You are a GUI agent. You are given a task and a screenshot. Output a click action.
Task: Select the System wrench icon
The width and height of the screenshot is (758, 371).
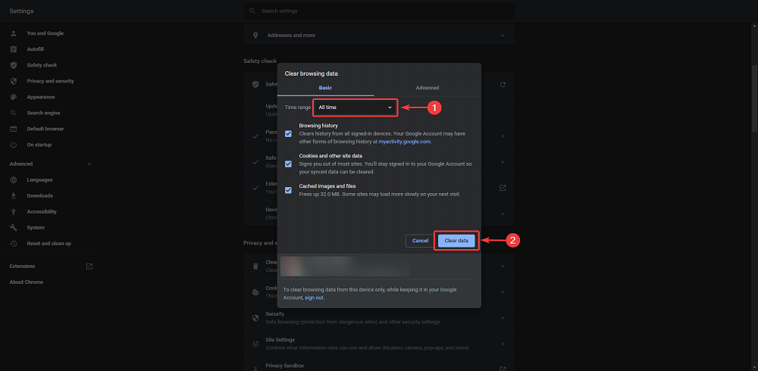[14, 228]
